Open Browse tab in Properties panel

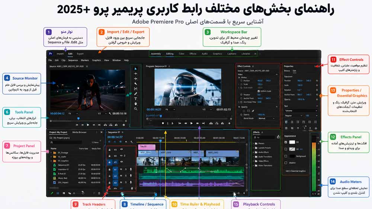pyautogui.click(x=287, y=71)
